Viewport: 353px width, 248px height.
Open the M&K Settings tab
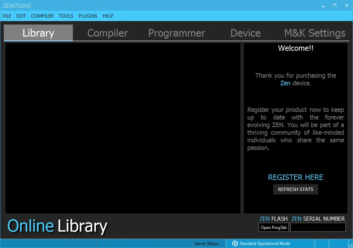315,33
